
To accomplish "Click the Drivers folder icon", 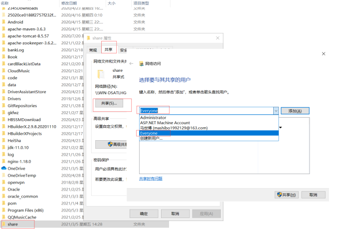I will coord(3,99).
